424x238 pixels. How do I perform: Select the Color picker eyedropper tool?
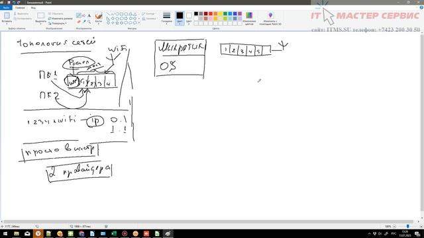point(84,21)
